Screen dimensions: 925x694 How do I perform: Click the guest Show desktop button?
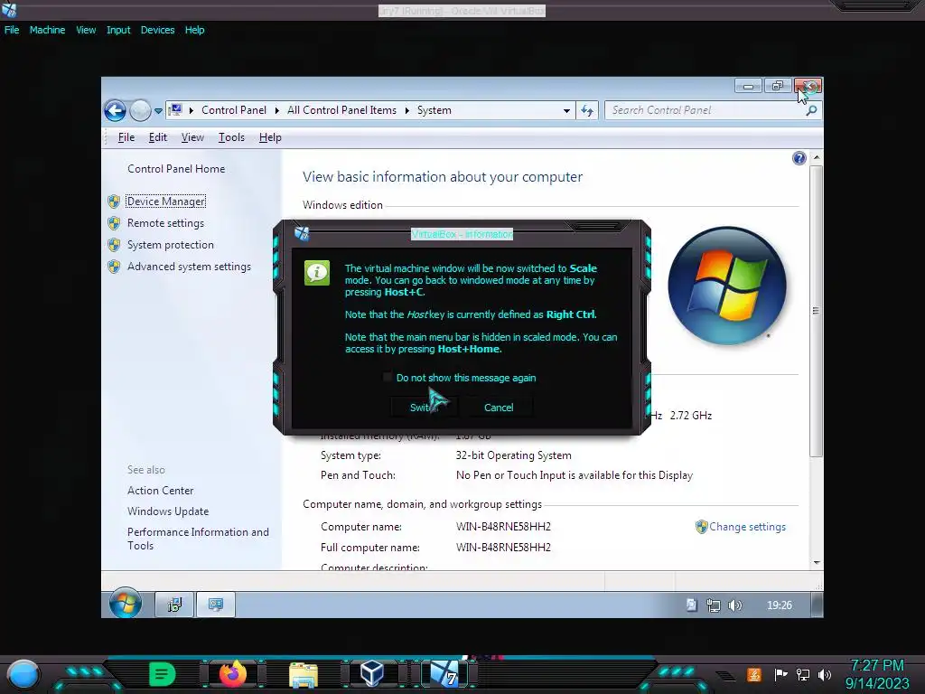(x=817, y=605)
